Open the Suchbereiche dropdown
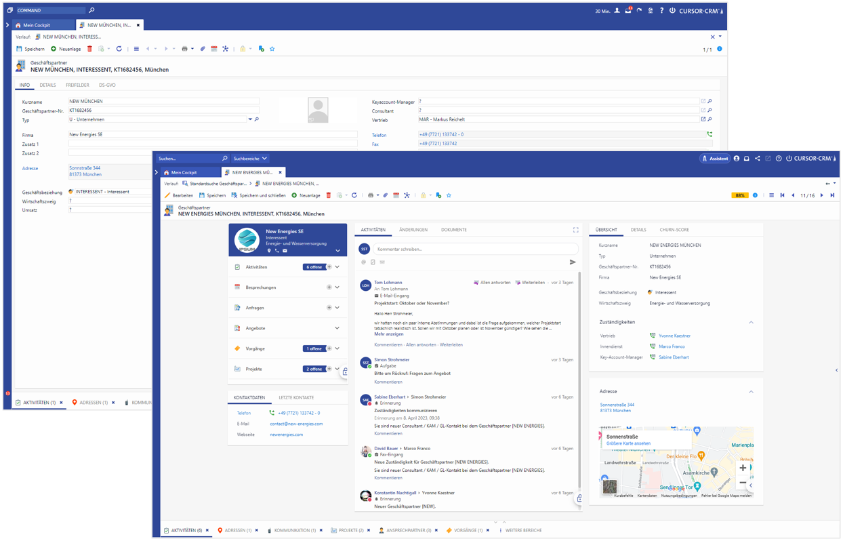Screen dimensions: 843x541 point(250,159)
